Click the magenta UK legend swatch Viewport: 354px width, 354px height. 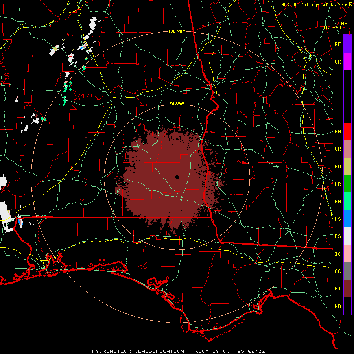tap(347, 62)
